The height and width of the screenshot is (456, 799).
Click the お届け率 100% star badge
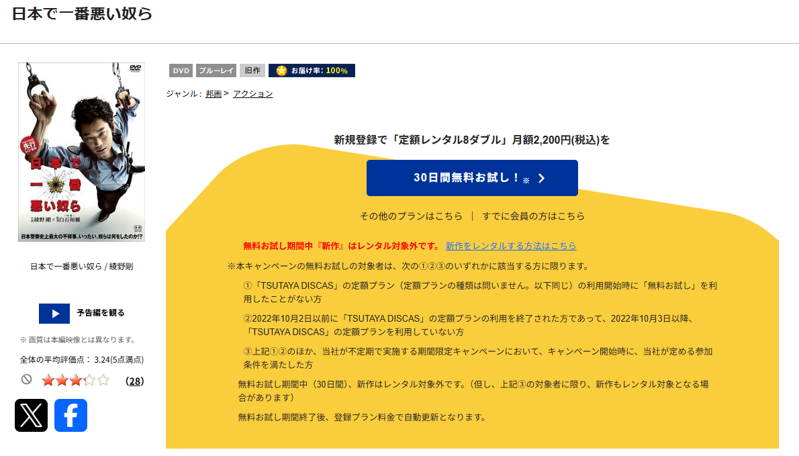[x=312, y=71]
